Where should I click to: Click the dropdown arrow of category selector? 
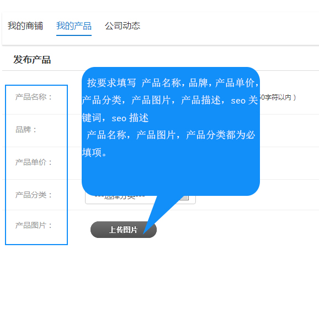coord(185,198)
